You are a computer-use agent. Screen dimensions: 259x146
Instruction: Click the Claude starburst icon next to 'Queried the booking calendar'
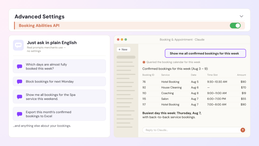tap(144, 62)
